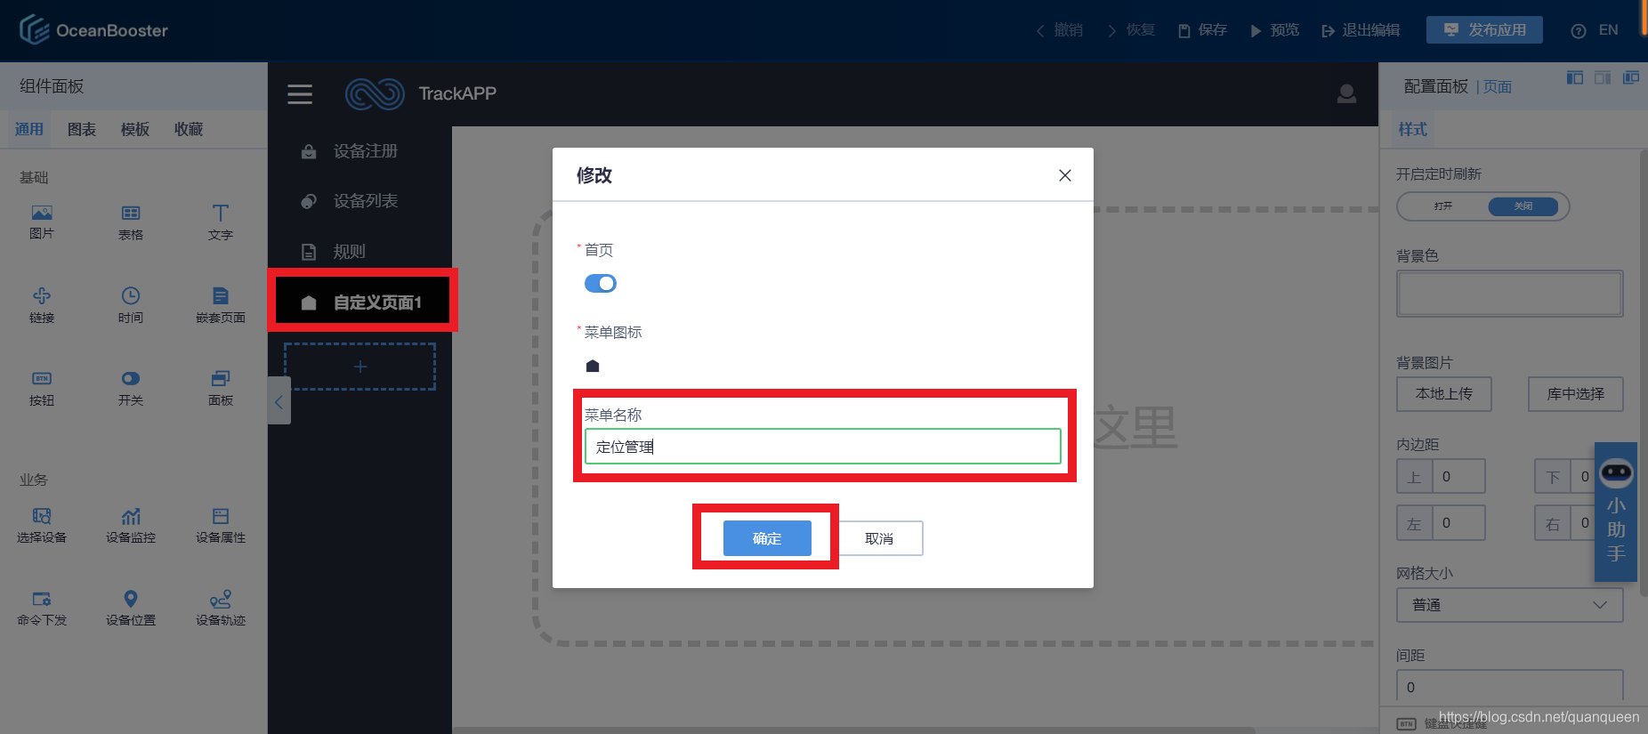The width and height of the screenshot is (1648, 734).
Task: Focus the 菜单名称 input field
Action: coord(823,447)
